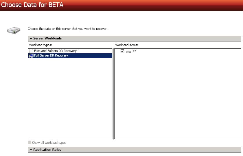Uncheck the C: volume checkbox
Viewport: 243px width, 156px height.
pyautogui.click(x=122, y=51)
